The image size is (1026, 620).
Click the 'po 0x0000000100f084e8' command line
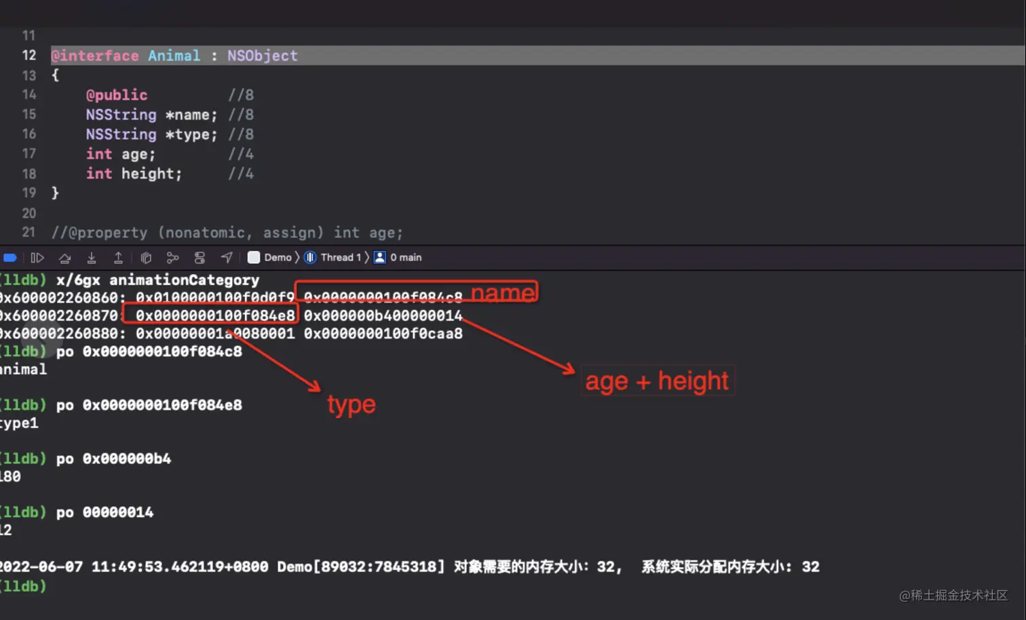pyautogui.click(x=149, y=405)
